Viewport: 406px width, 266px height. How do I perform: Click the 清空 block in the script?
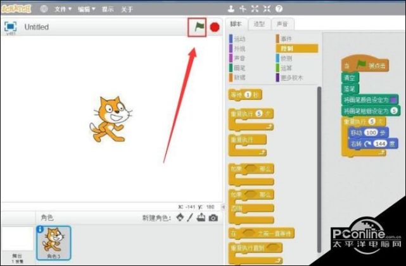coord(350,78)
